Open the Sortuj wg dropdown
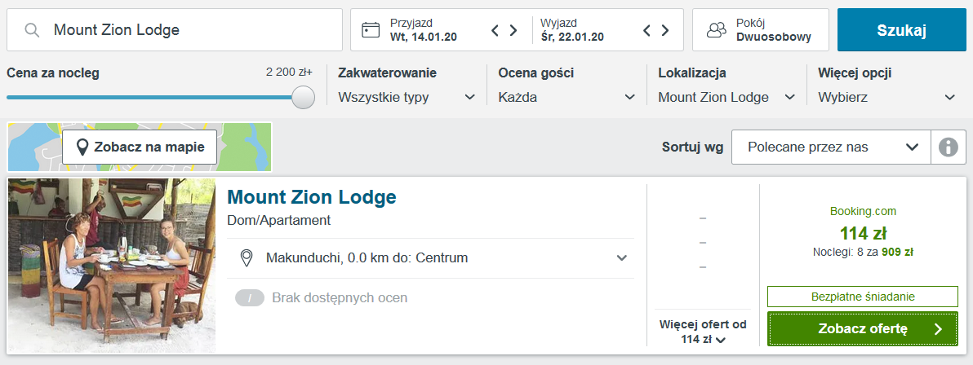The width and height of the screenshot is (973, 365). (x=832, y=147)
